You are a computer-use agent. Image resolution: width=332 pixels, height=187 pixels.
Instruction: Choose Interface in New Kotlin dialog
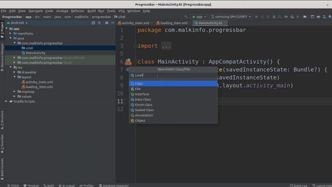tap(173, 94)
